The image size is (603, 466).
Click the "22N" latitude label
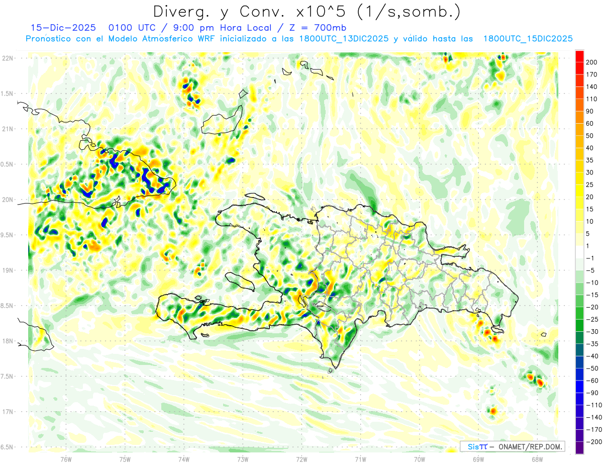pos(8,58)
